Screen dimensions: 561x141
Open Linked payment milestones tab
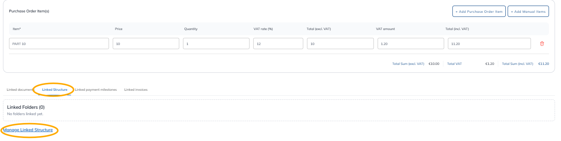pyautogui.click(x=96, y=90)
